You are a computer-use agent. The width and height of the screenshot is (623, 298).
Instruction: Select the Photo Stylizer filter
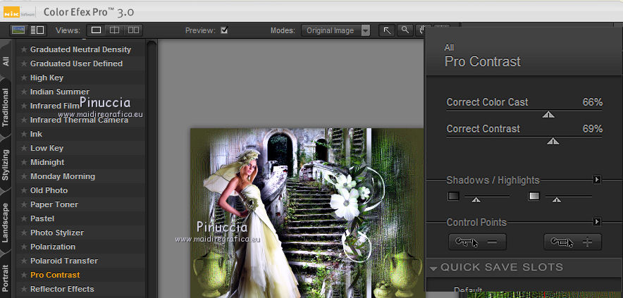coord(80,233)
